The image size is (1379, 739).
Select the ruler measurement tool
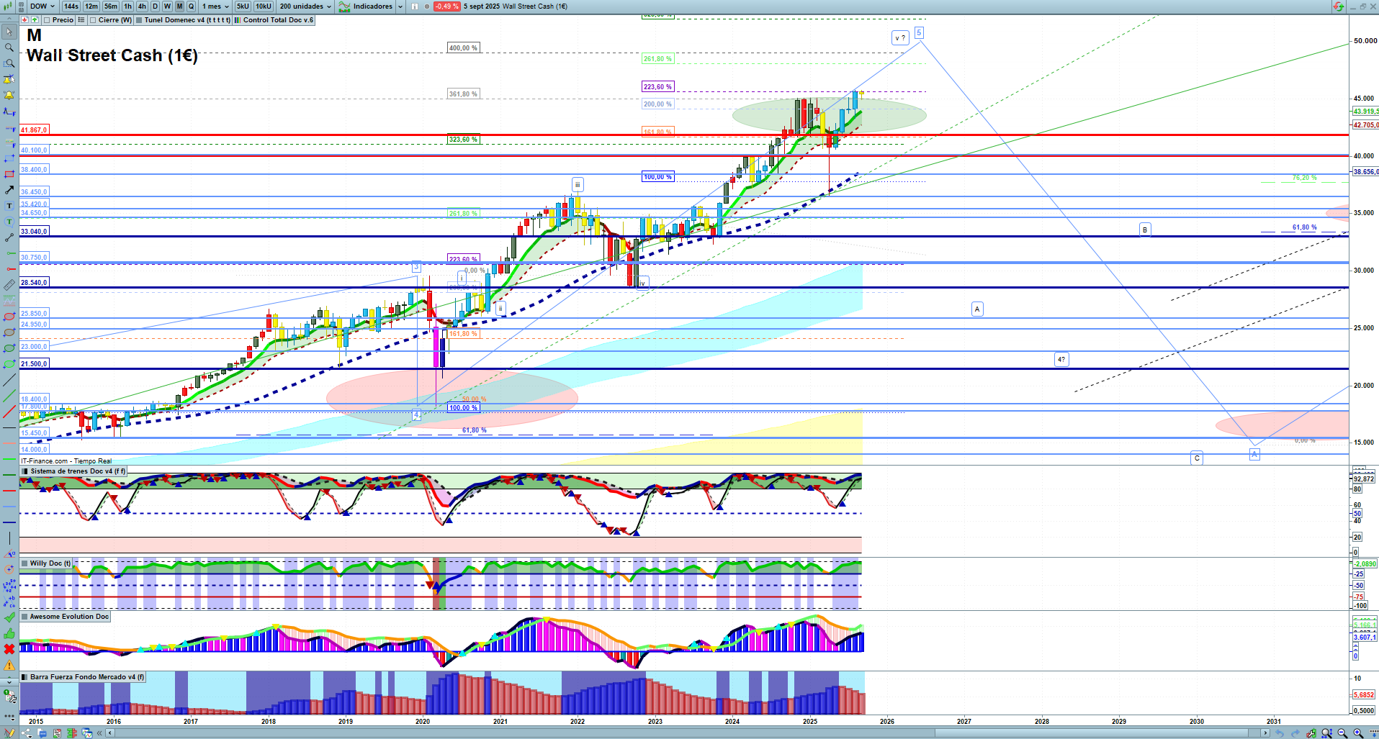click(9, 285)
